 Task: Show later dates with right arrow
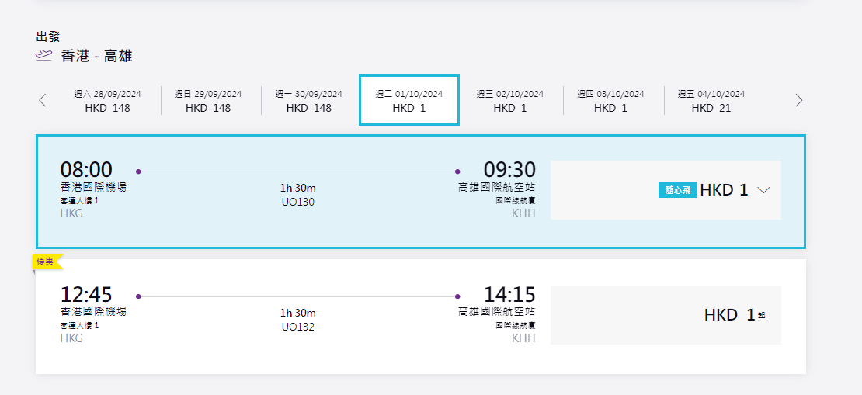(798, 100)
